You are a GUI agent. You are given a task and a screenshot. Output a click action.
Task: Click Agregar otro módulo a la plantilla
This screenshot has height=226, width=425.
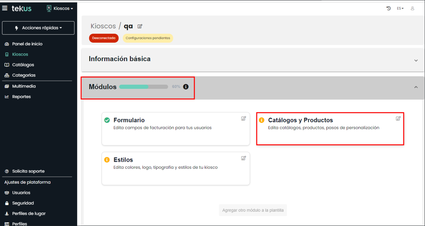point(253,210)
